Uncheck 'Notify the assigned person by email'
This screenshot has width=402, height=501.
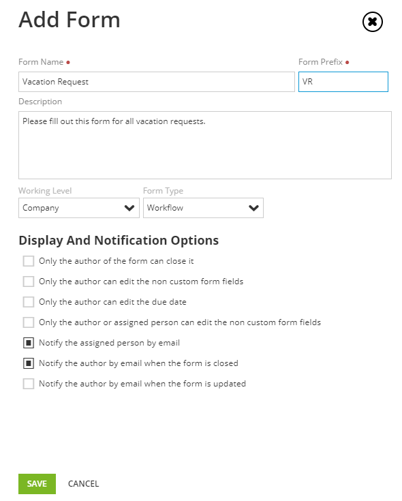(29, 343)
